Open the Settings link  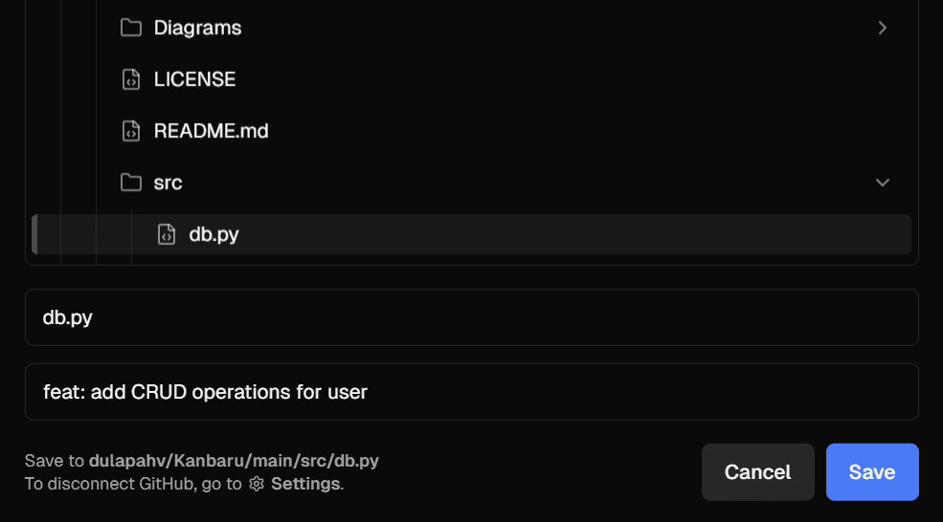[x=305, y=484]
